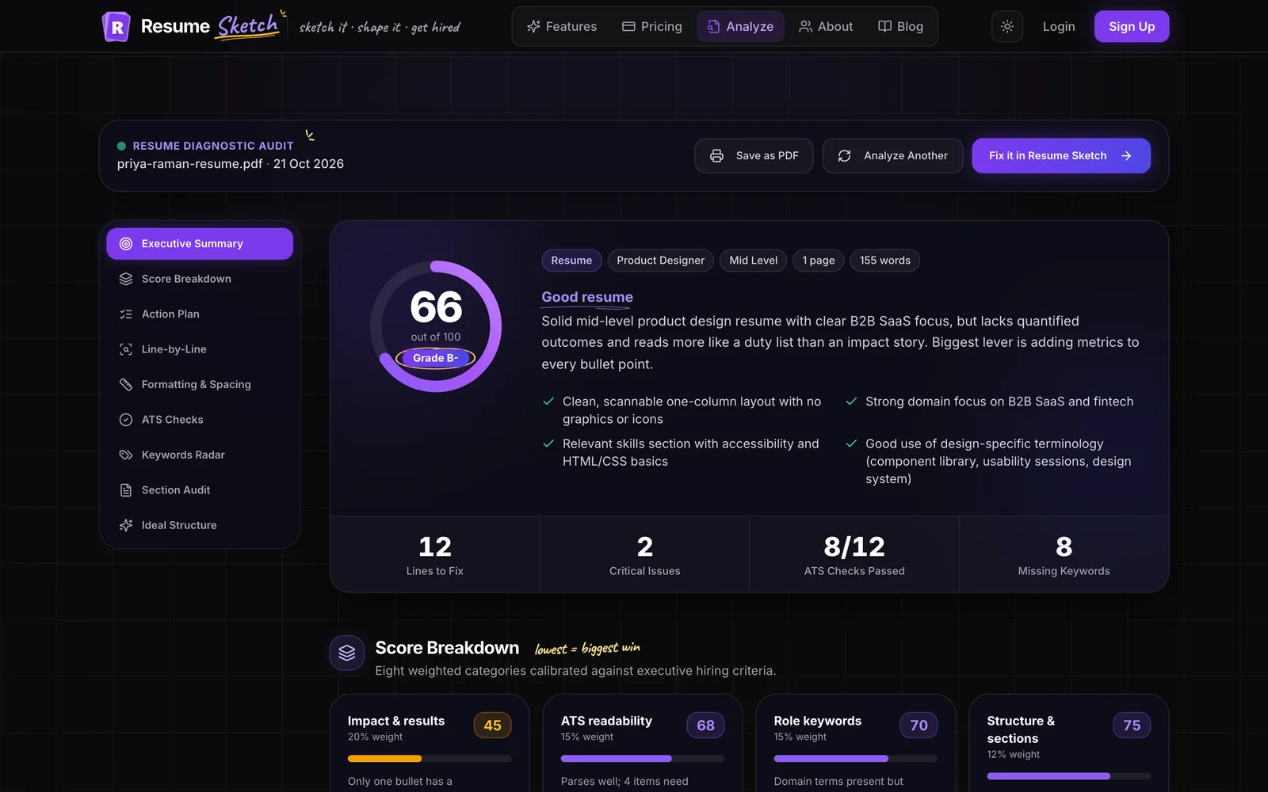This screenshot has width=1268, height=792.
Task: Click the refresh icon in Analyze Another
Action: [845, 156]
